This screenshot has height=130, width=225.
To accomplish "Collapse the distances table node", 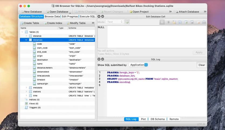I will click(26, 40).
